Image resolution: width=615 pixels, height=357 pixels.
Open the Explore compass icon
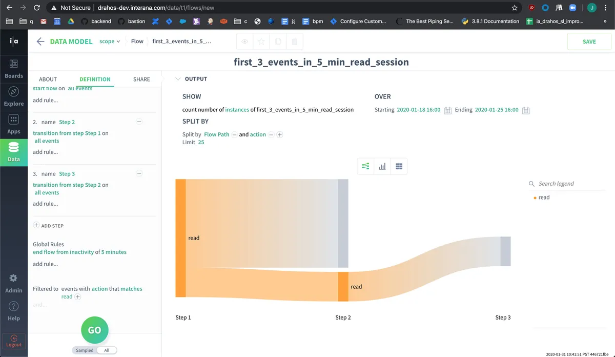tap(14, 92)
